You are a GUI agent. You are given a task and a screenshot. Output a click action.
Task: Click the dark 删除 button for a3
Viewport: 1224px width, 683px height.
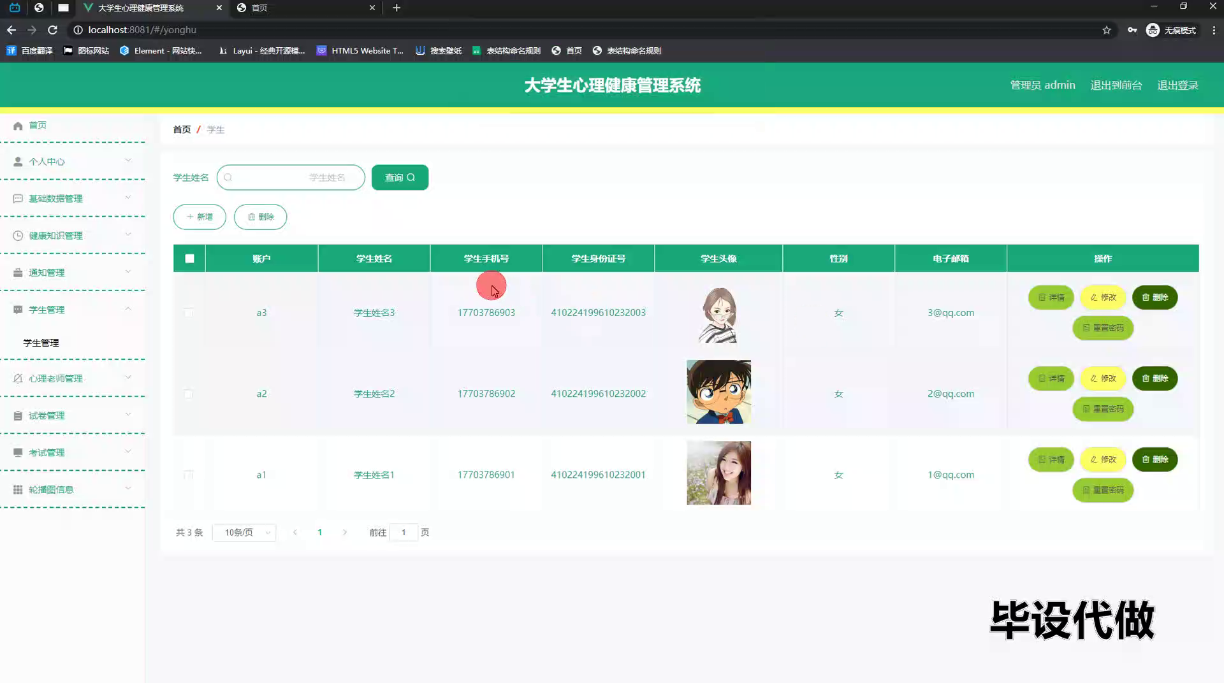[1155, 298]
